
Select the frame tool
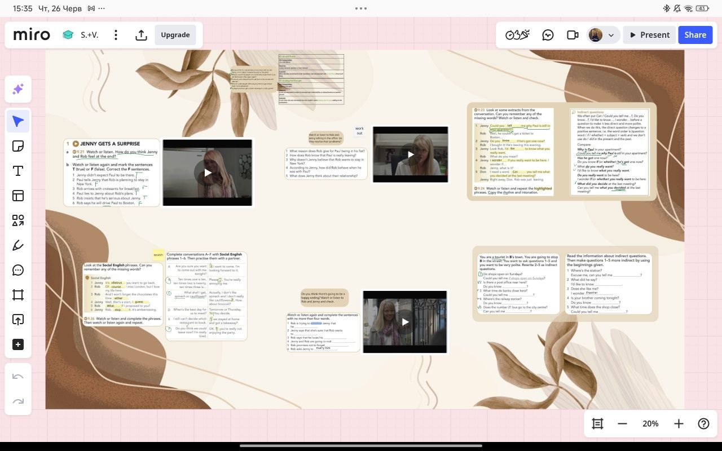coord(18,295)
